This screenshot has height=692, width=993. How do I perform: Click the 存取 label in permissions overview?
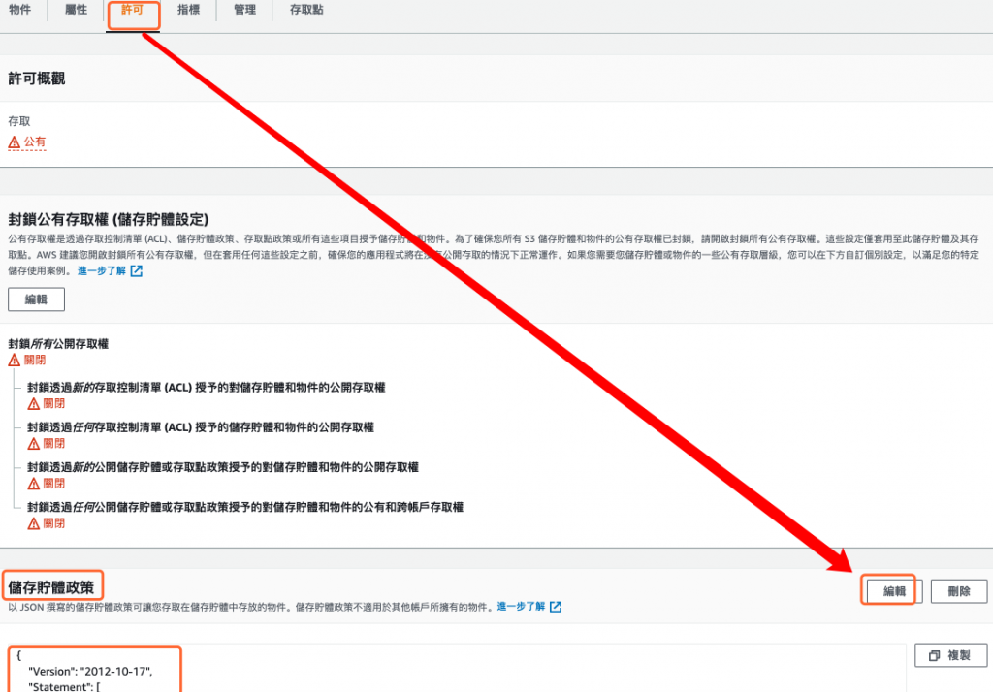tap(19, 121)
